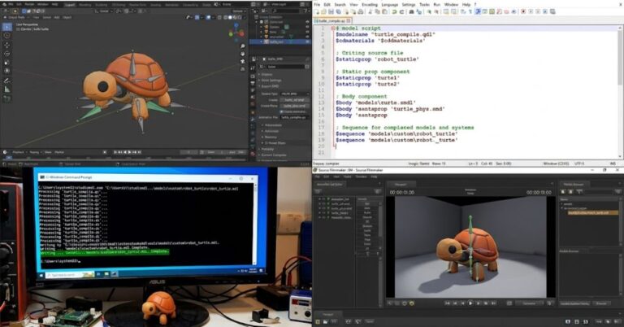Click the Blender navigation axis gizmo

pos(236,31)
